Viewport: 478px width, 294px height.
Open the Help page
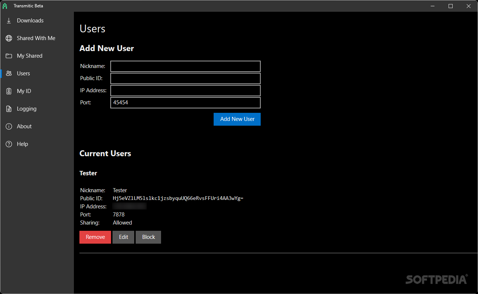37,144
